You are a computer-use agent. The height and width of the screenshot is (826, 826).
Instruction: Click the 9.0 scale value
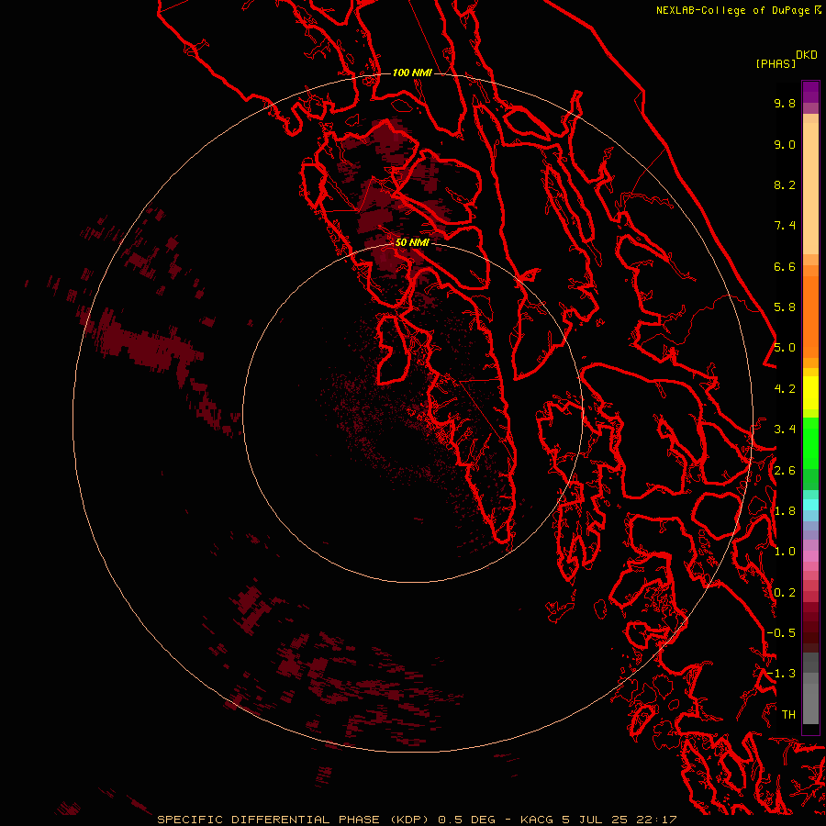[785, 144]
